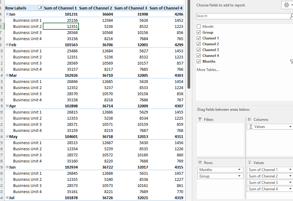Click the Filters area icon
This screenshot has height=201, width=293.
click(200, 119)
